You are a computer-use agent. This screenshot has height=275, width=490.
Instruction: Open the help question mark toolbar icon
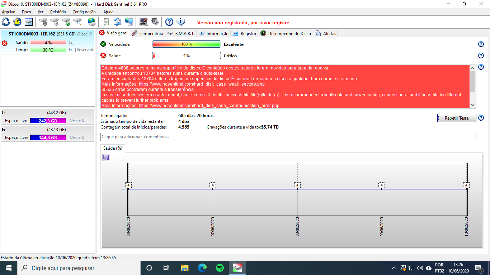[169, 22]
